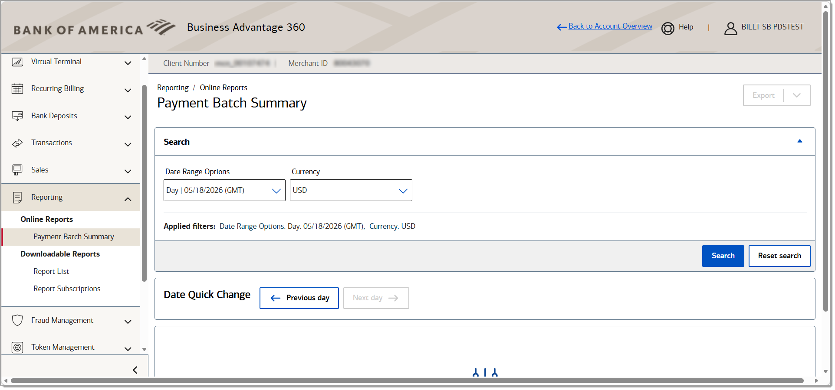835x390 pixels.
Task: Click the sidebar scroll-down arrow
Action: [144, 349]
